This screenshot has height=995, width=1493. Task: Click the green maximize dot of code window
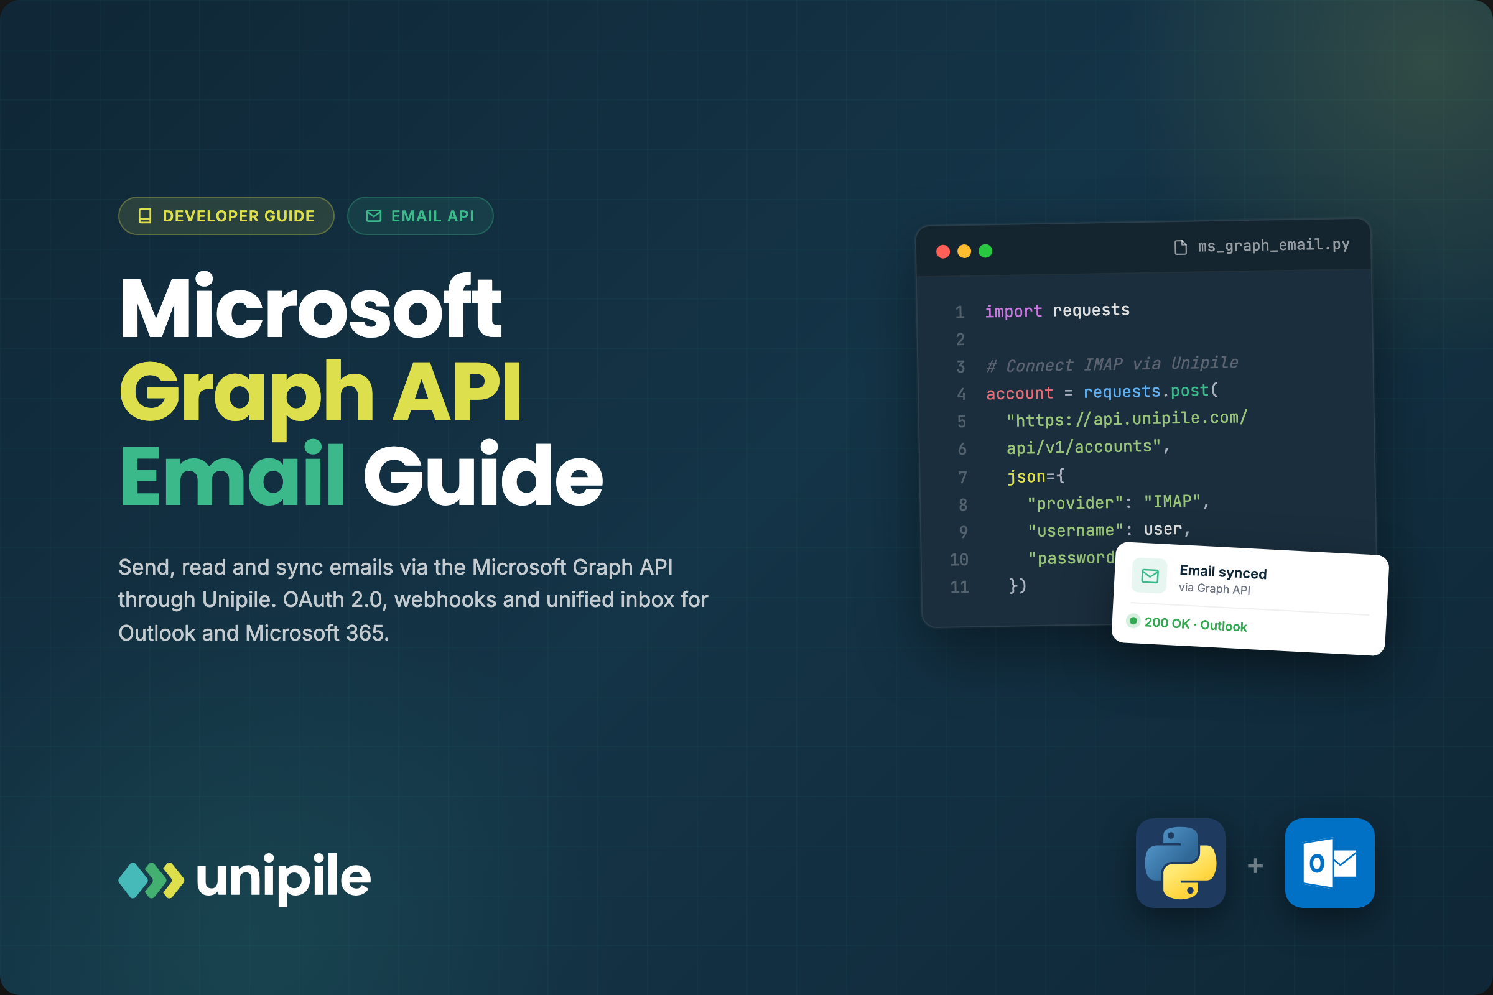[985, 251]
